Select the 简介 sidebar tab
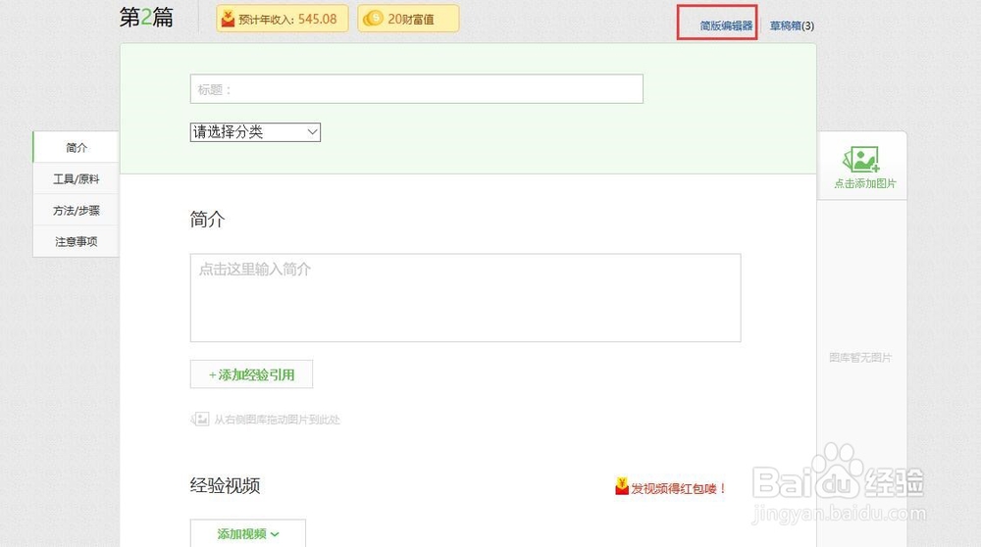 click(x=77, y=148)
